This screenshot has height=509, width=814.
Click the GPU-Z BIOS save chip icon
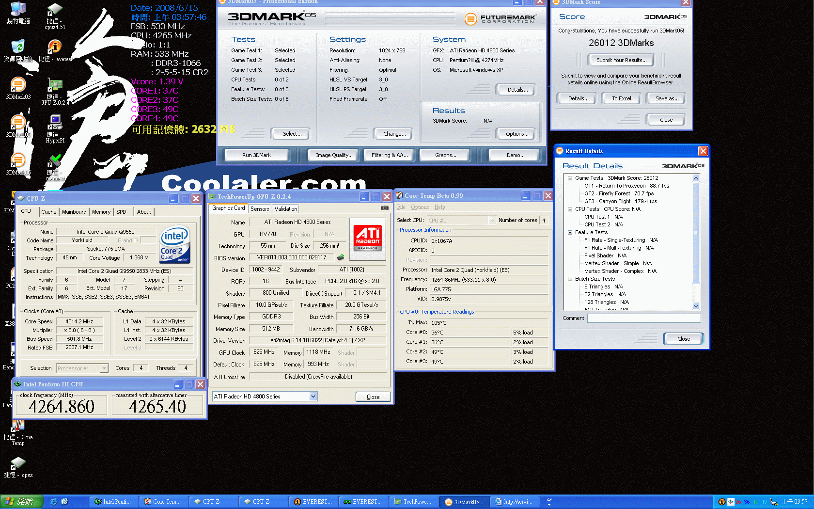[341, 257]
